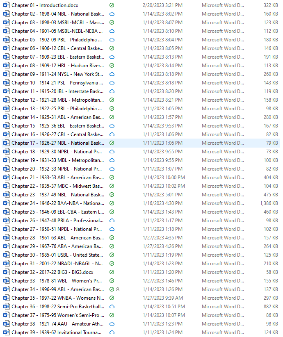This screenshot has height=337, width=283.
Task: Click the cloud status icon for Chapter 04
Action: click(112, 31)
